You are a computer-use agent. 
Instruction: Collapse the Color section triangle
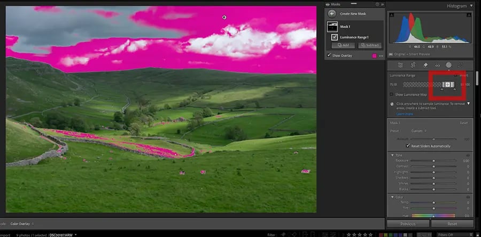392,197
